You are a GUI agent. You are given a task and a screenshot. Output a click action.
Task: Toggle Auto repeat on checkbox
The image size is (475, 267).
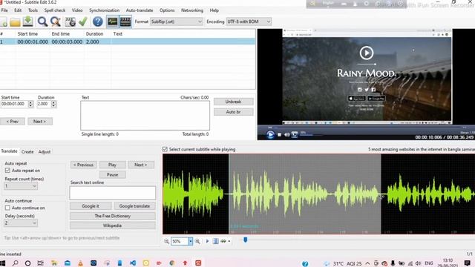click(x=7, y=171)
